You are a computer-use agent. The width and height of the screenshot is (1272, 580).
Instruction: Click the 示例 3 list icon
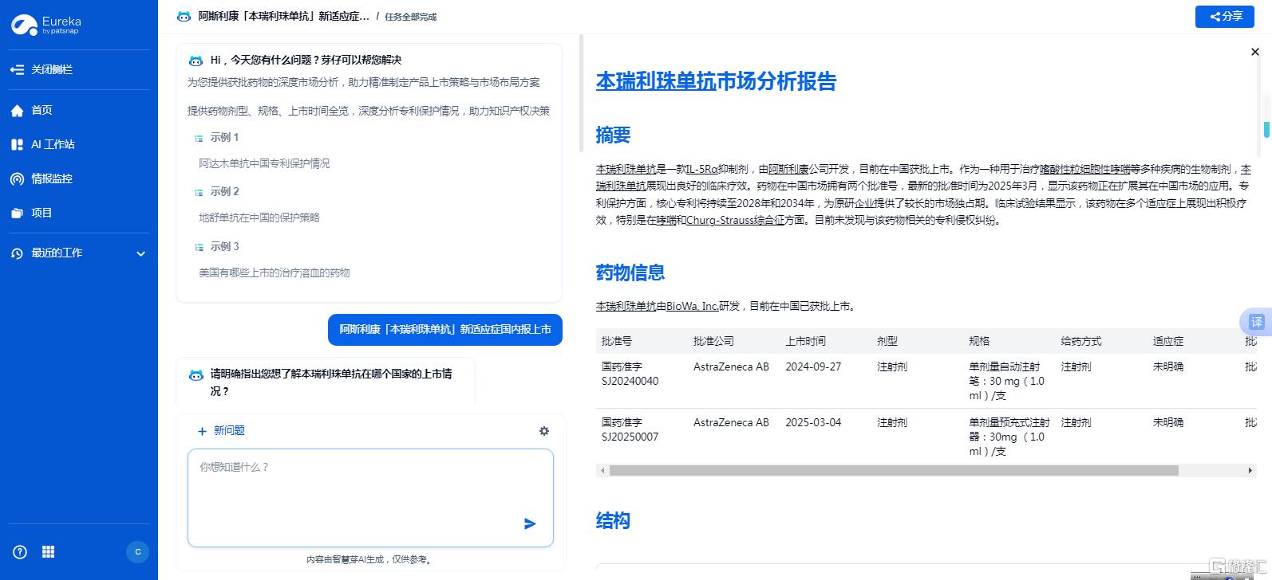point(199,247)
